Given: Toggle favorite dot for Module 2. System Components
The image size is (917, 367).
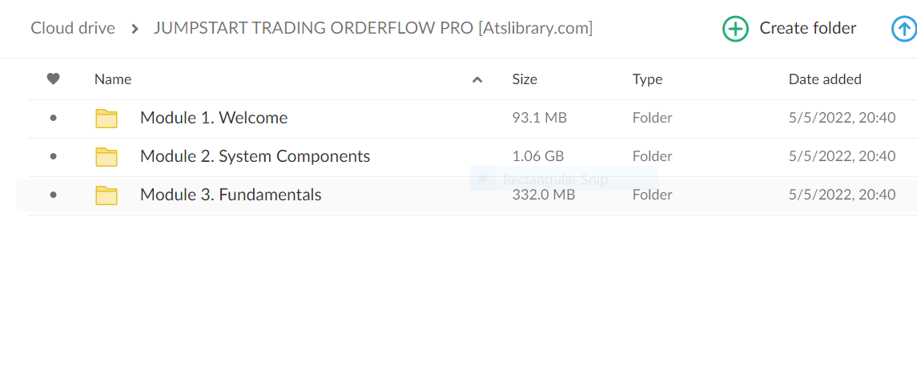Looking at the screenshot, I should tap(53, 156).
